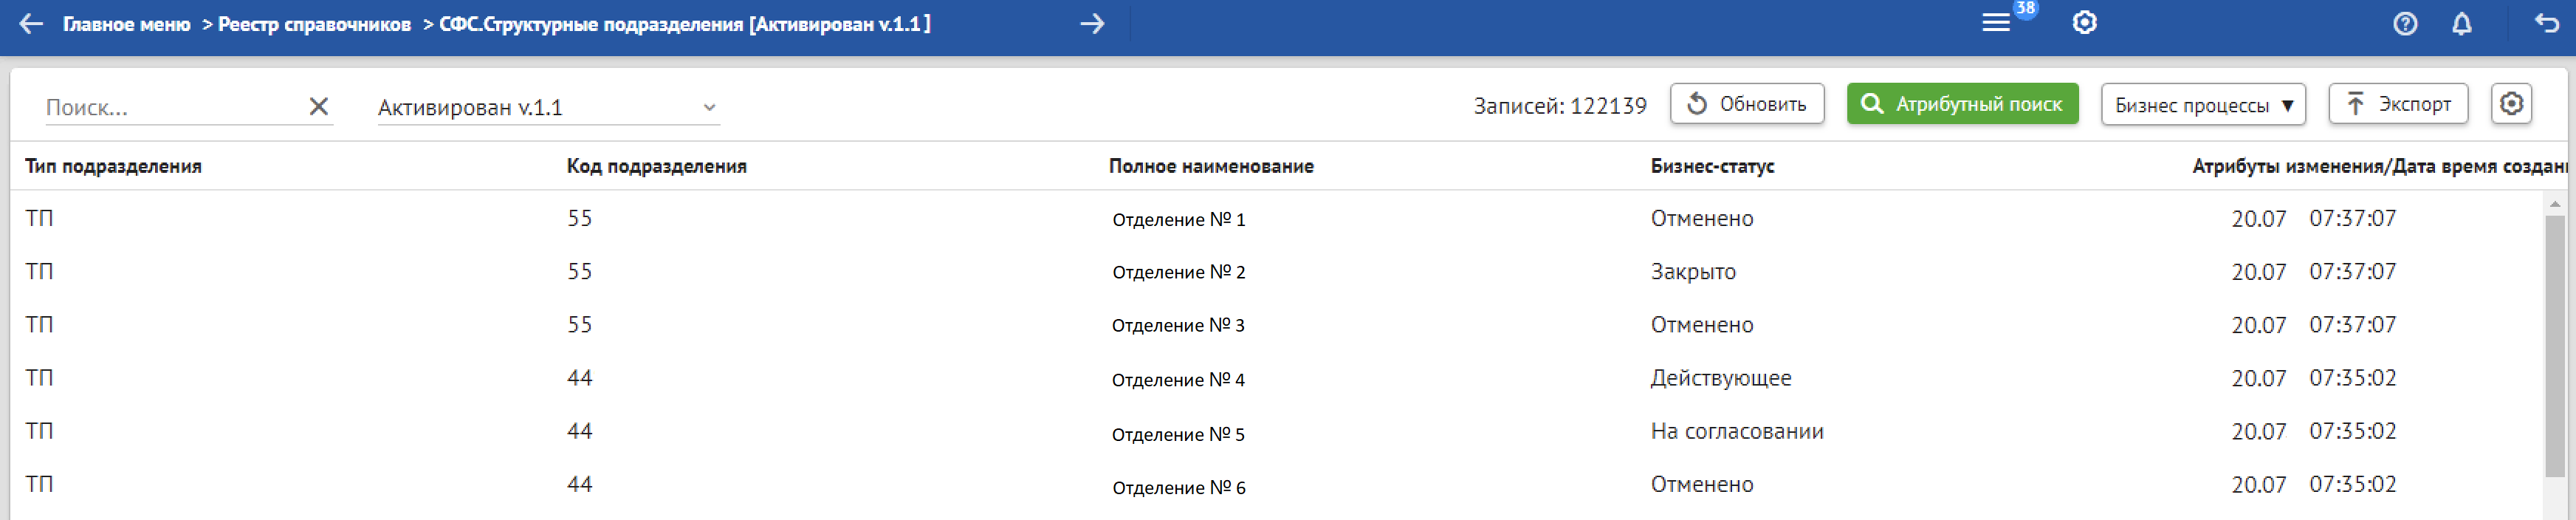Viewport: 2576px width, 520px height.
Task: Open the settings gear in top bar
Action: tap(2084, 23)
